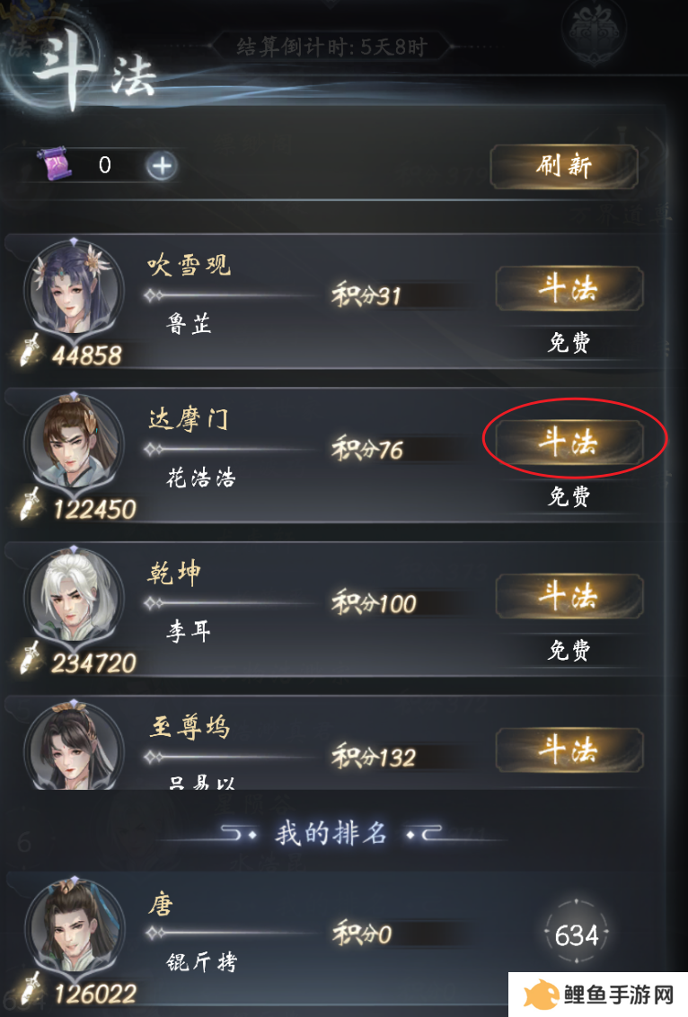This screenshot has height=1017, width=688.
Task: Open the gift box icon at top right
Action: [594, 31]
